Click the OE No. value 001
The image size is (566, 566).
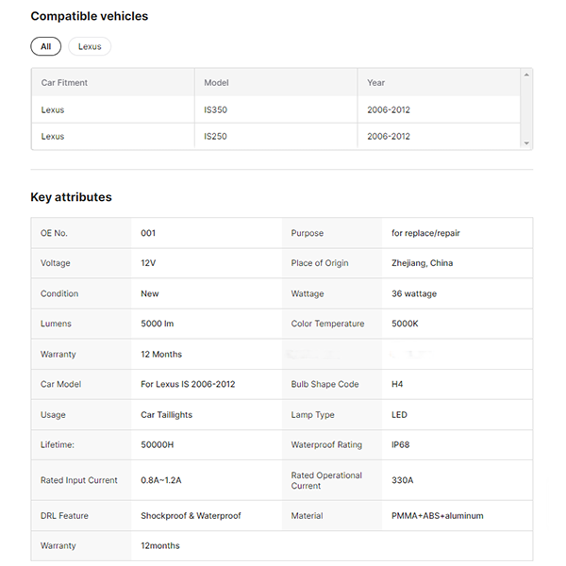point(148,233)
